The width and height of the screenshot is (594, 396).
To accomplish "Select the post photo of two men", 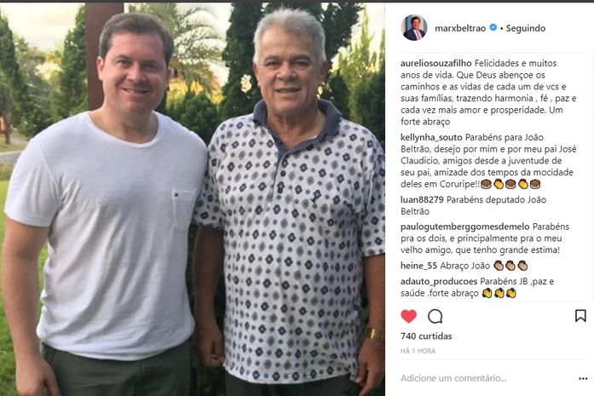I will coord(193,199).
